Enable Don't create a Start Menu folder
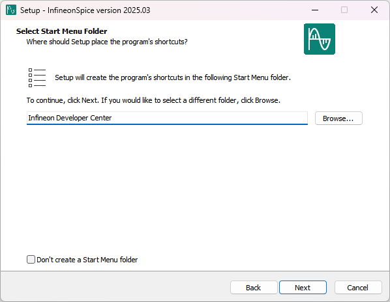The image size is (390, 302). (31, 260)
